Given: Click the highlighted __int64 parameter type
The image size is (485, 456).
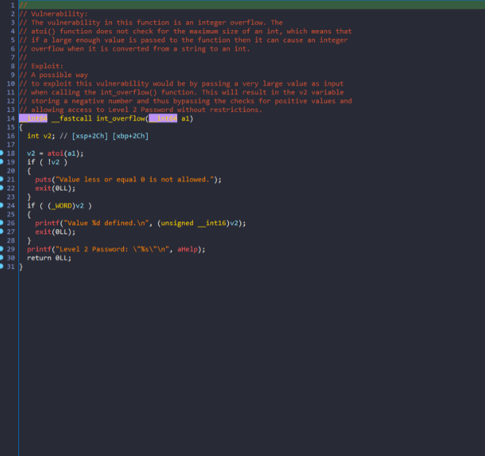Looking at the screenshot, I should point(163,119).
